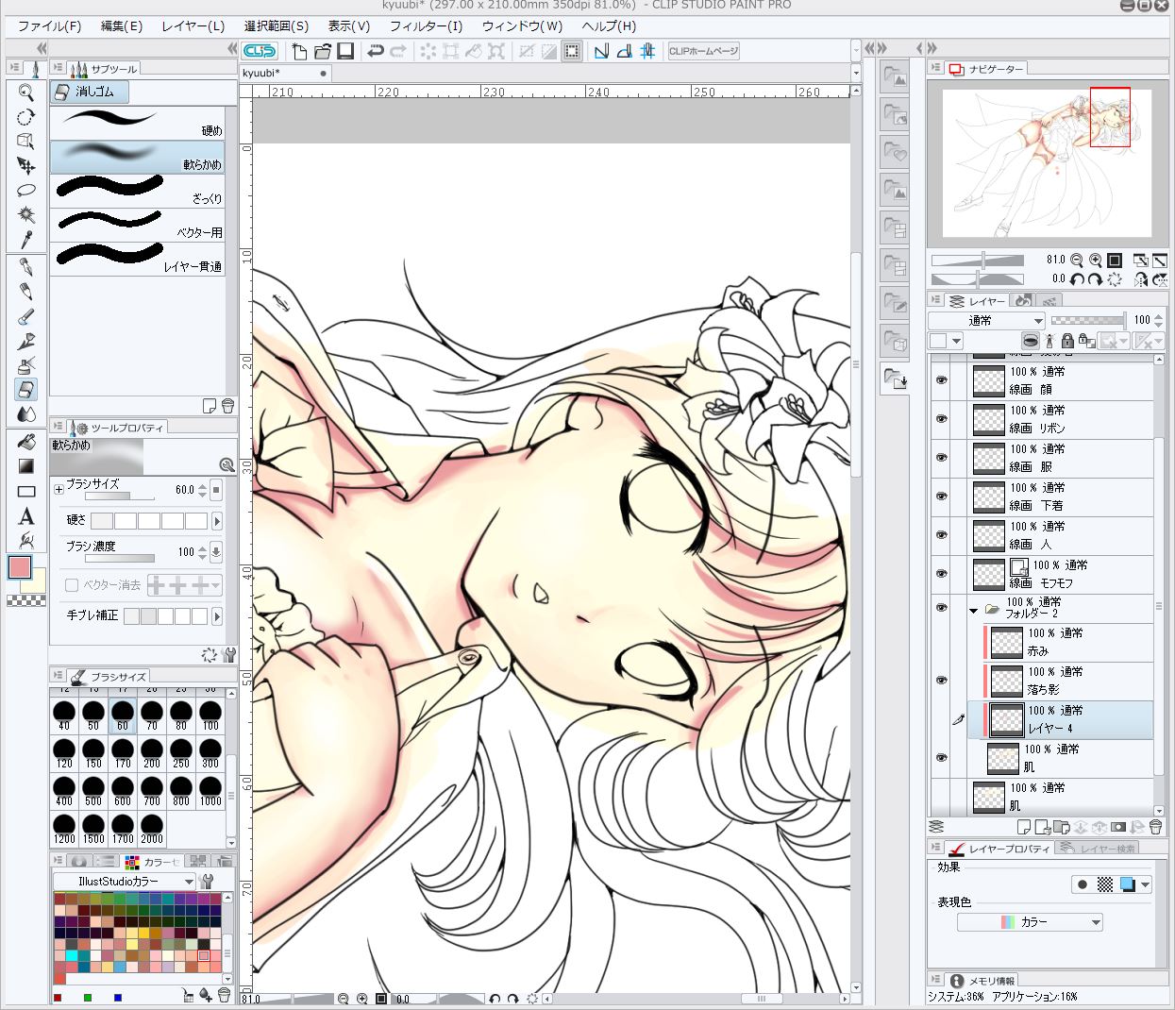Expand the 硬さ settings arrow
Viewport: 1175px width, 1010px height.
click(x=218, y=521)
